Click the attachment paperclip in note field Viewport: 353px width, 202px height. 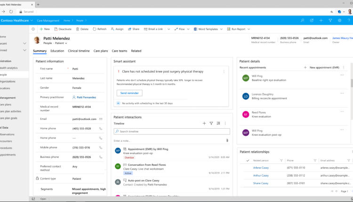coord(227,140)
